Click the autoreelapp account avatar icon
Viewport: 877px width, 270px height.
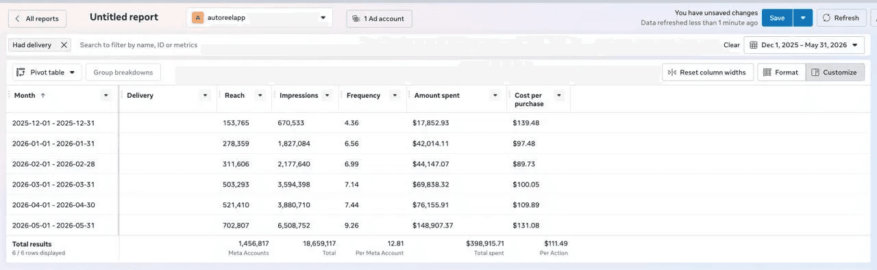198,18
